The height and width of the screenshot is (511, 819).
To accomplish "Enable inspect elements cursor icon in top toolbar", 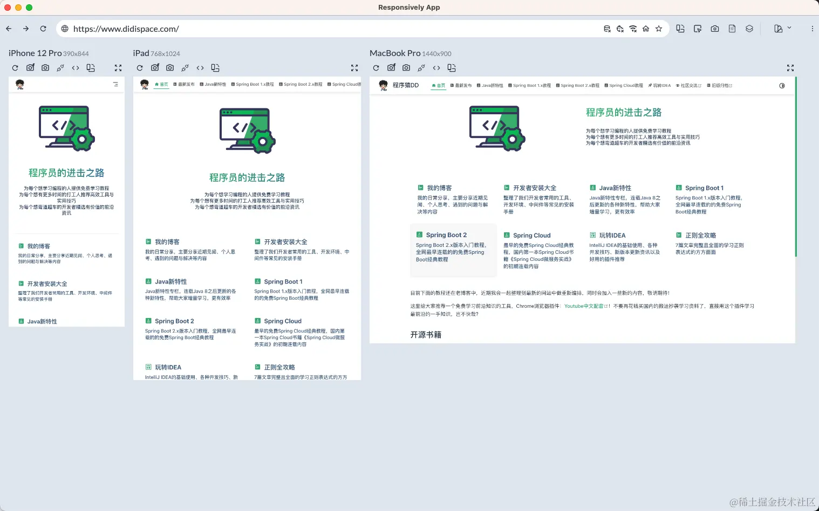I will (698, 29).
